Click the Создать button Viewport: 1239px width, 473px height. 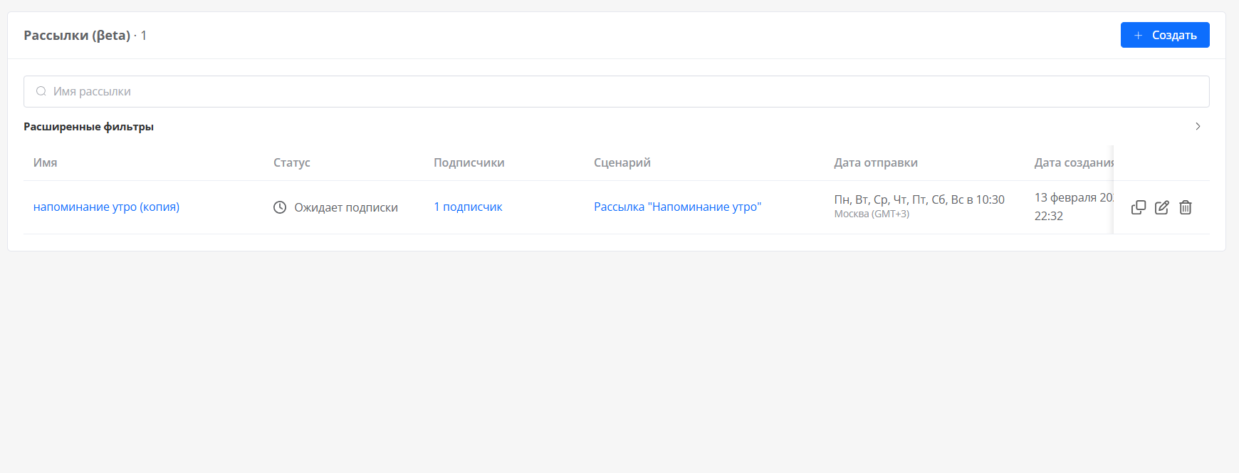coord(1164,35)
